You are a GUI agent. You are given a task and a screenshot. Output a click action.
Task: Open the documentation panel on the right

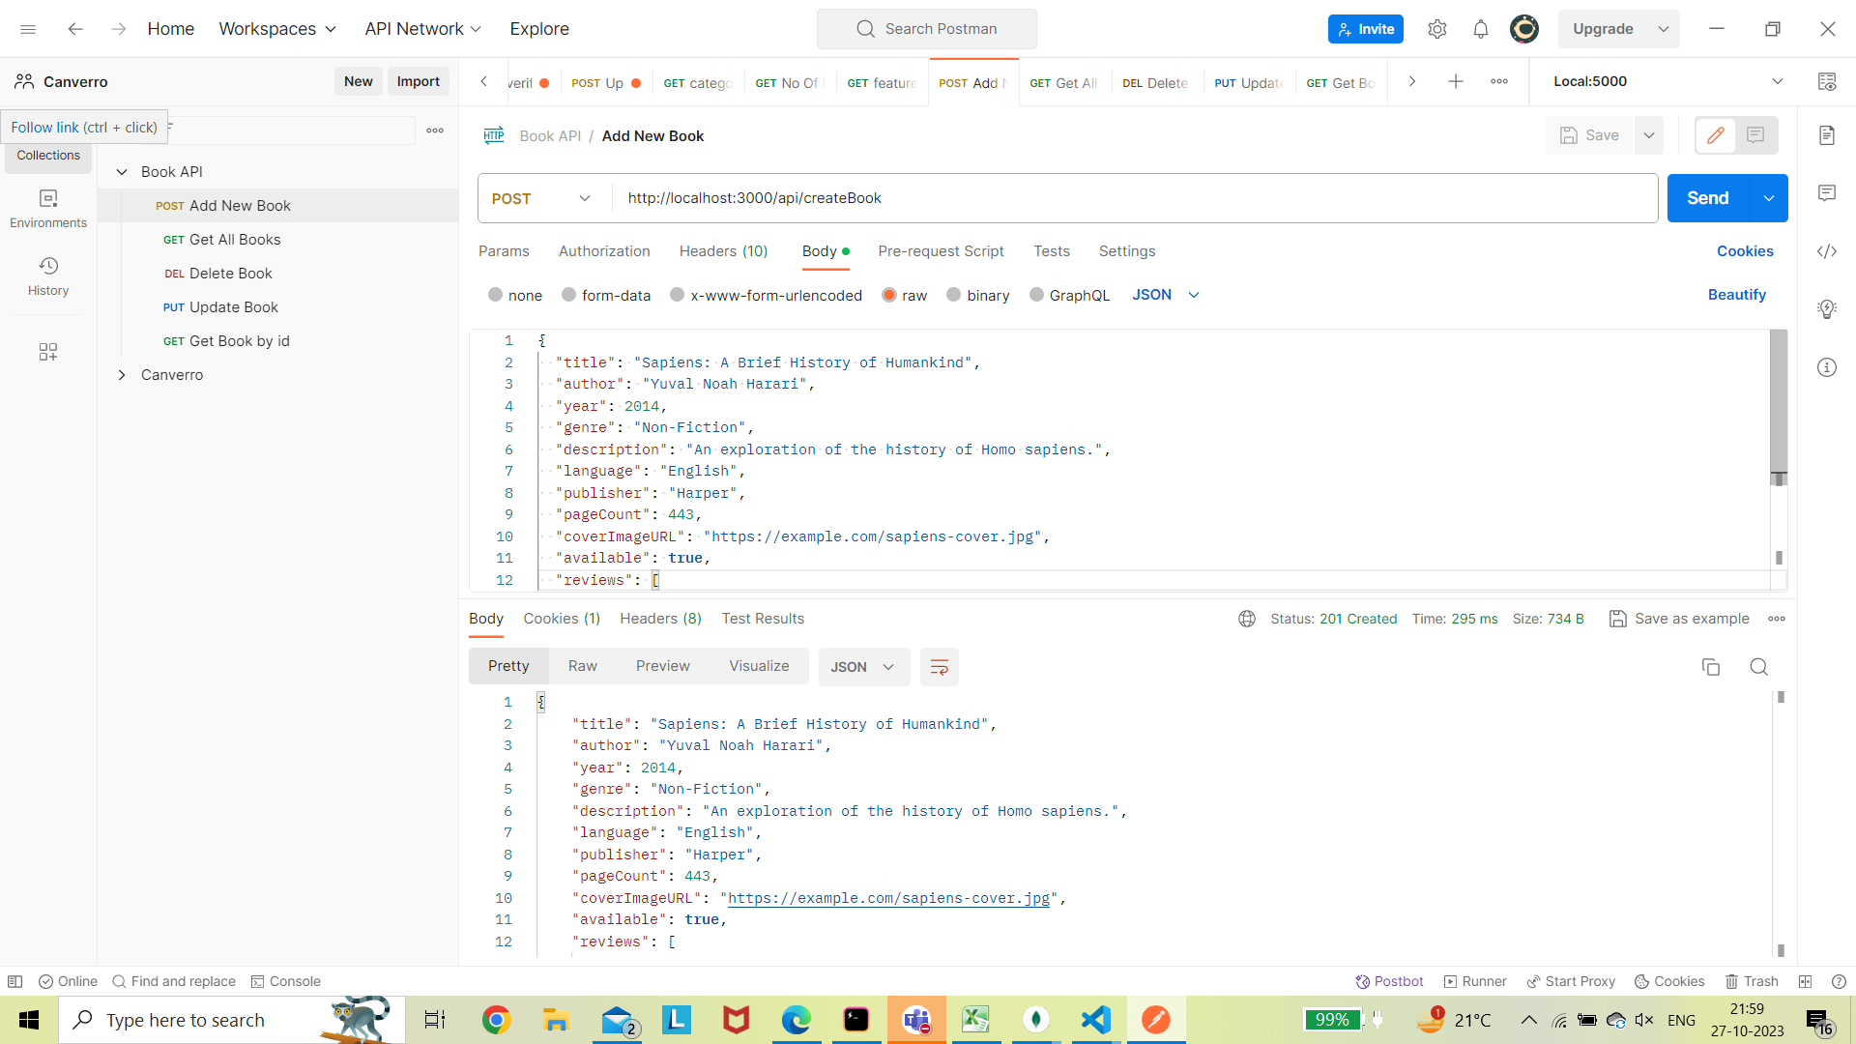coord(1827,135)
